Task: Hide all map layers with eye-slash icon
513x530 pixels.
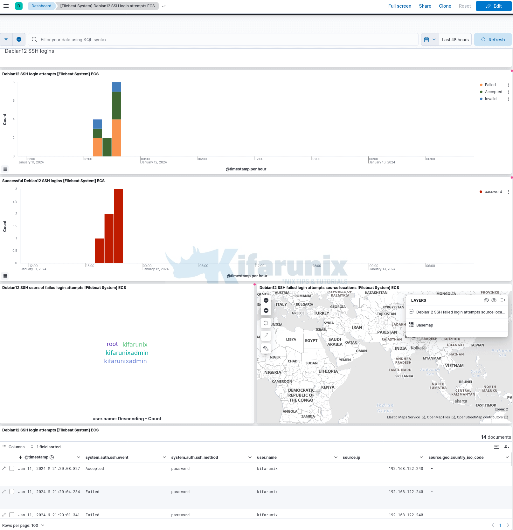Action: pos(486,300)
